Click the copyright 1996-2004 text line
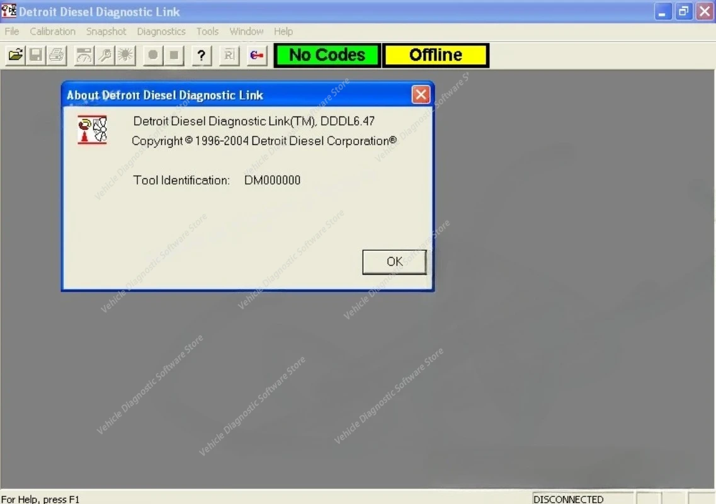This screenshot has height=504, width=716. click(264, 140)
